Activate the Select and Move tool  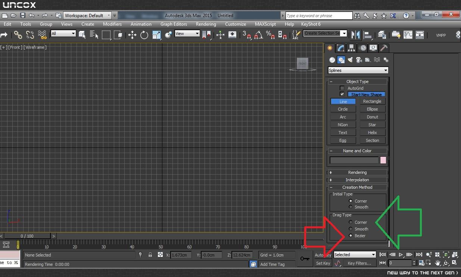132,35
